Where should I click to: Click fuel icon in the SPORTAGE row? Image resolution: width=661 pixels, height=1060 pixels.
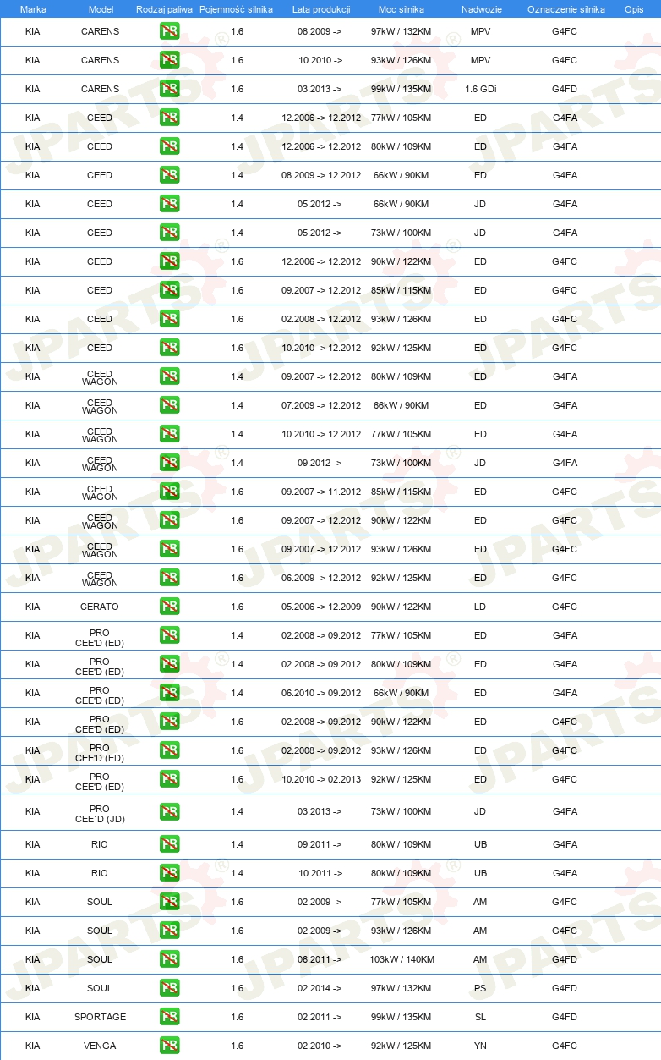point(169,1017)
